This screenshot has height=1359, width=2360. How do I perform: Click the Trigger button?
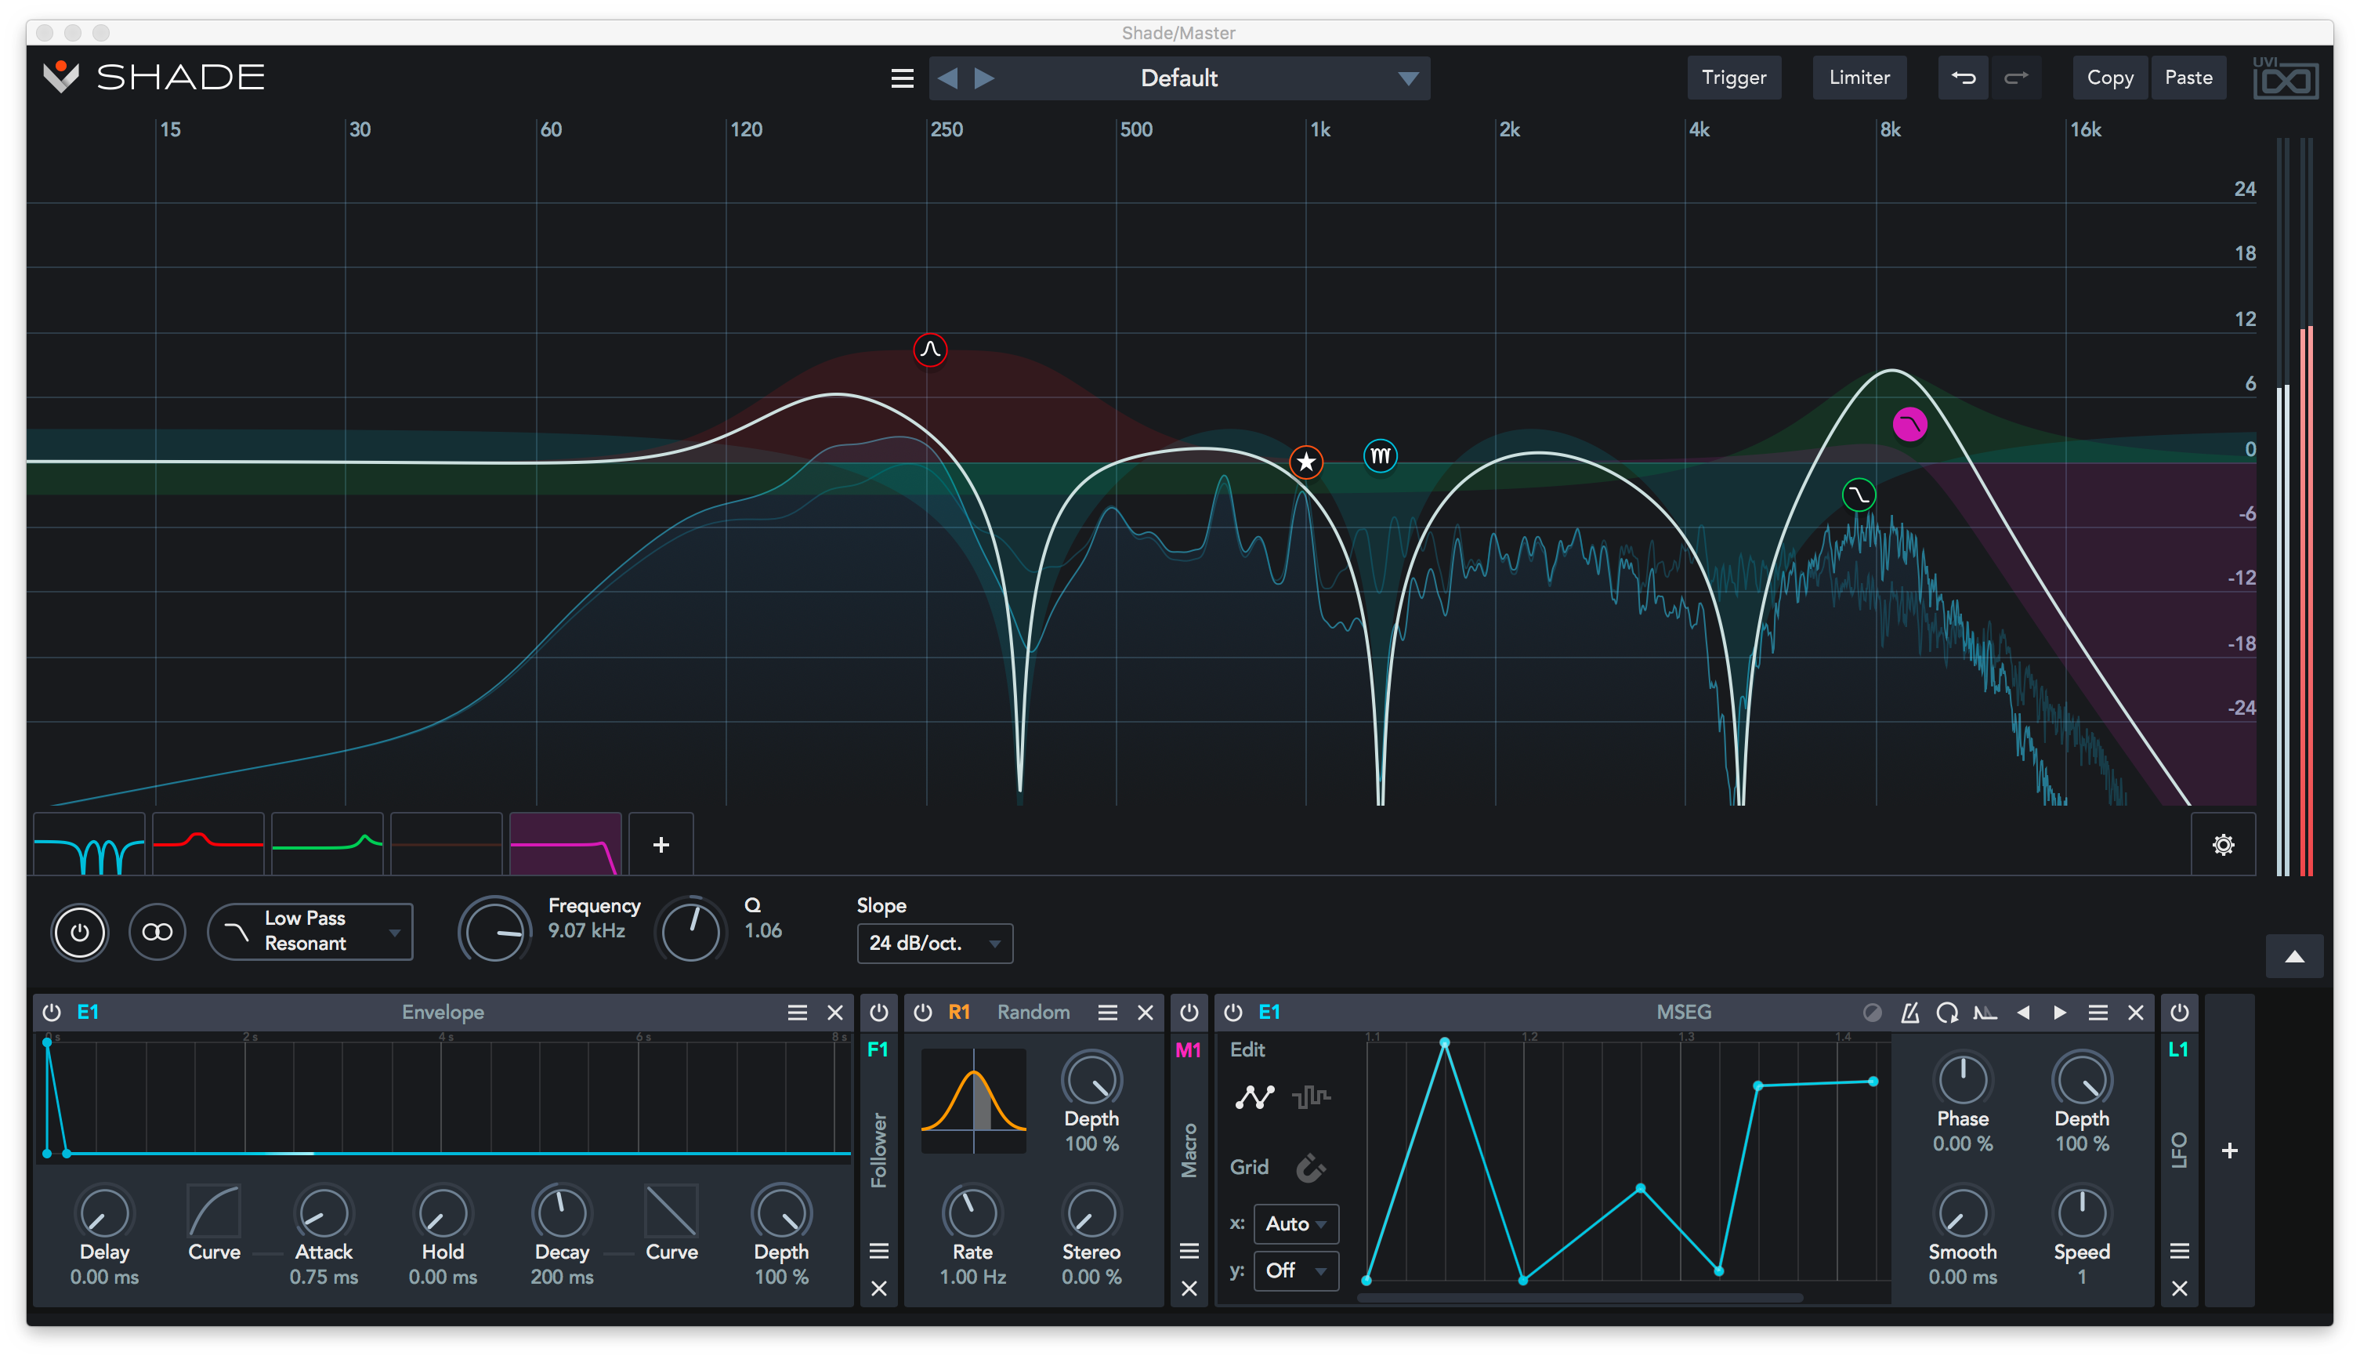[1733, 78]
